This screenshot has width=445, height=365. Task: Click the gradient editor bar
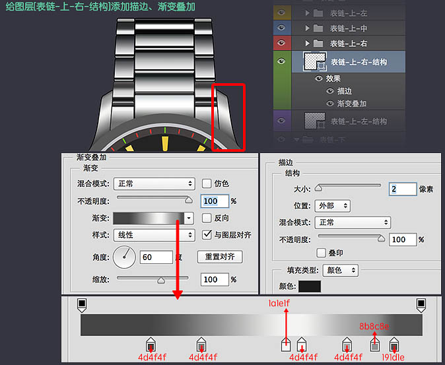(252, 325)
